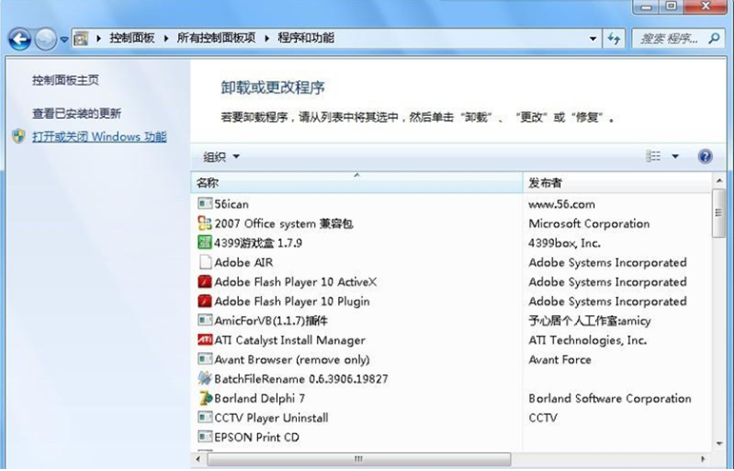Viewport: 734px width, 471px height.
Task: Click the back navigation arrow button
Action: click(19, 39)
